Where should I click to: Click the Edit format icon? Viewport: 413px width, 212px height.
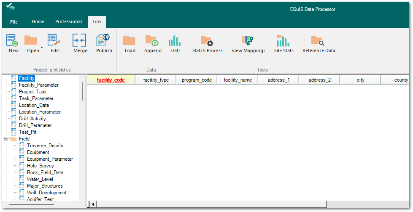coord(54,41)
